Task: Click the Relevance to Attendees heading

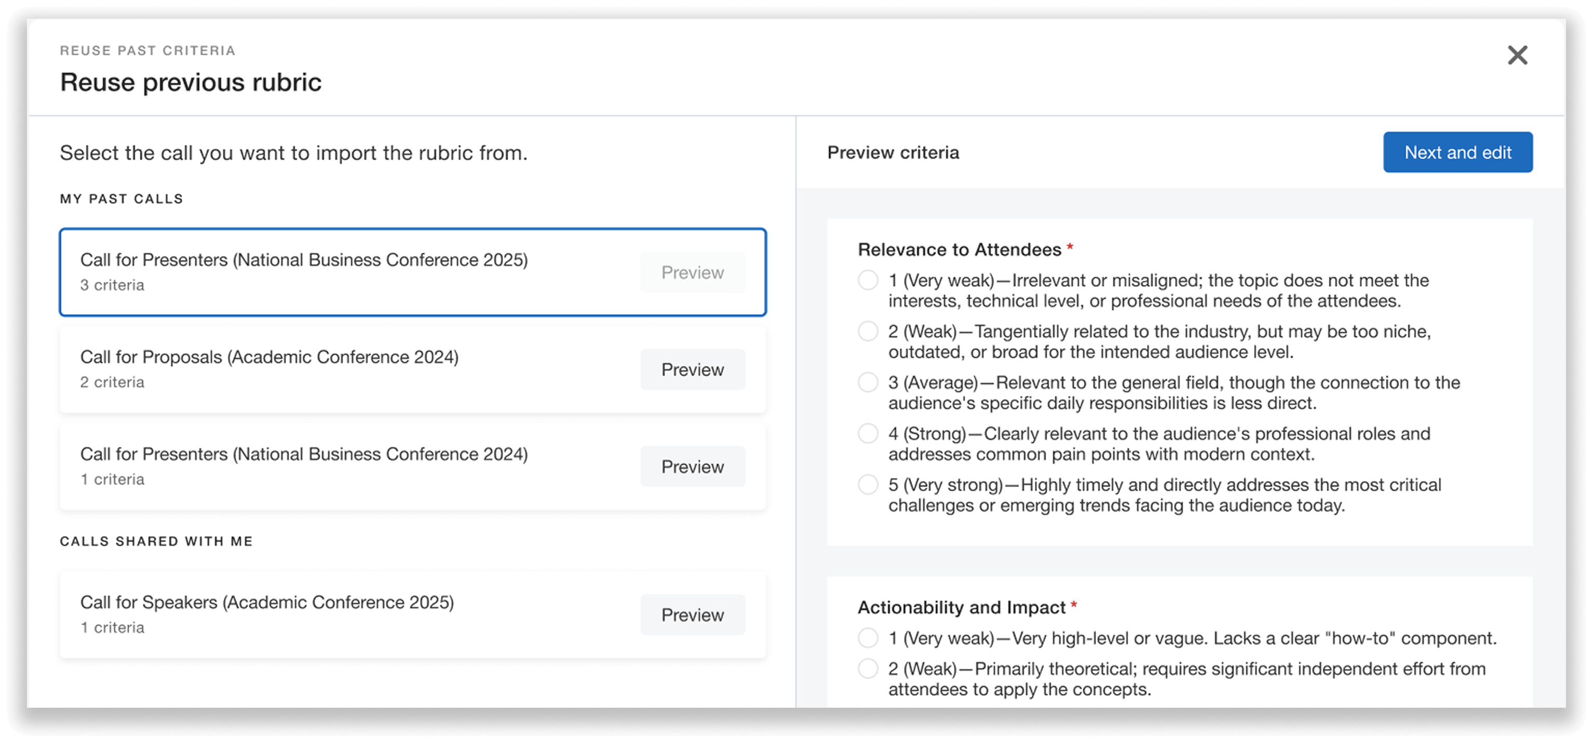Action: (x=959, y=250)
